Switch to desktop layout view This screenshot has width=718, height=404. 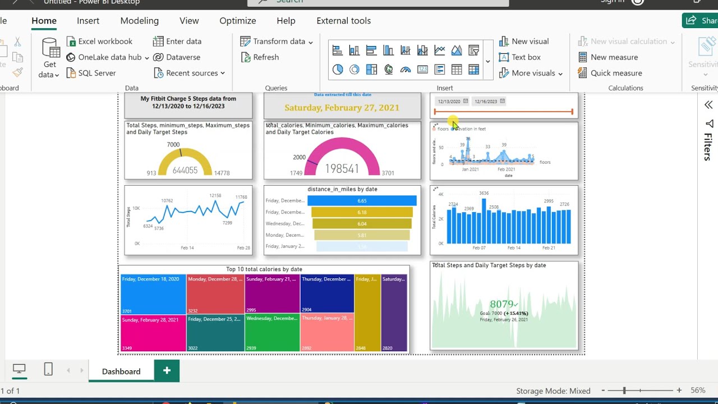(19, 369)
